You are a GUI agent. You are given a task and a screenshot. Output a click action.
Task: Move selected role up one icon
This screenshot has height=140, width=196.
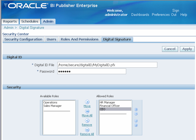click(136, 114)
